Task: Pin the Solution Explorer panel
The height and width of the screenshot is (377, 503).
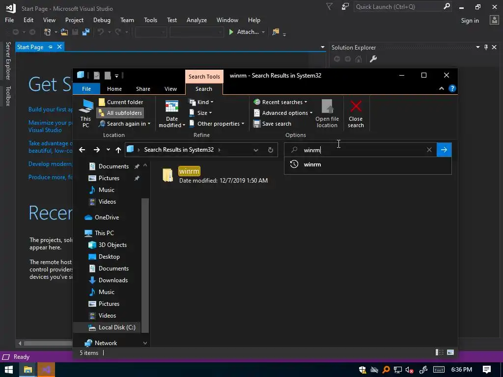Action: 486,47
